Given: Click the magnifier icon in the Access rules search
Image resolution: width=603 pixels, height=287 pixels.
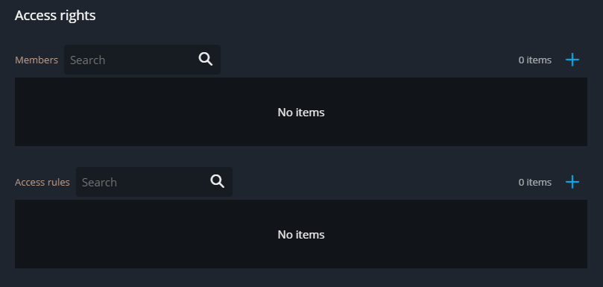Looking at the screenshot, I should [x=218, y=181].
